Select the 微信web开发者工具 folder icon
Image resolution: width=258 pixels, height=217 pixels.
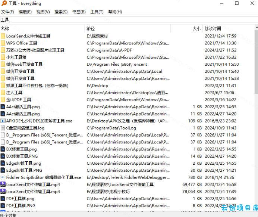click(3, 64)
